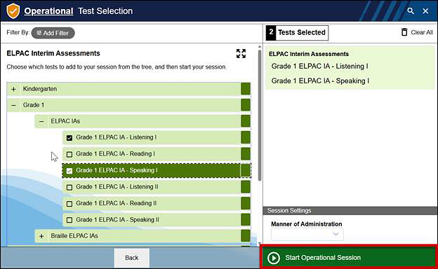
Task: Click the Session Settings header bar
Action: click(350, 210)
